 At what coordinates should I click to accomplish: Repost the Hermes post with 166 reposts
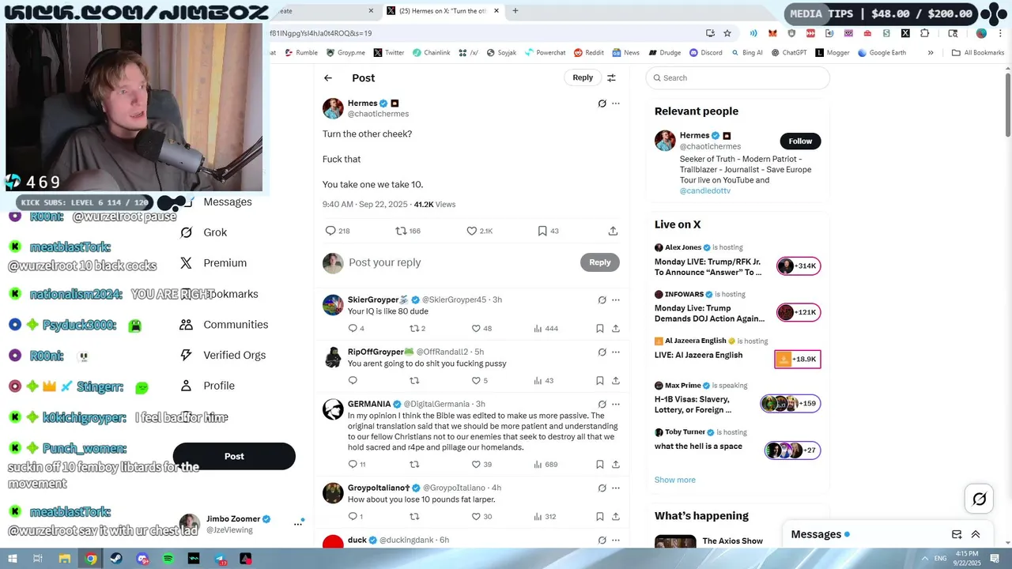tap(401, 231)
